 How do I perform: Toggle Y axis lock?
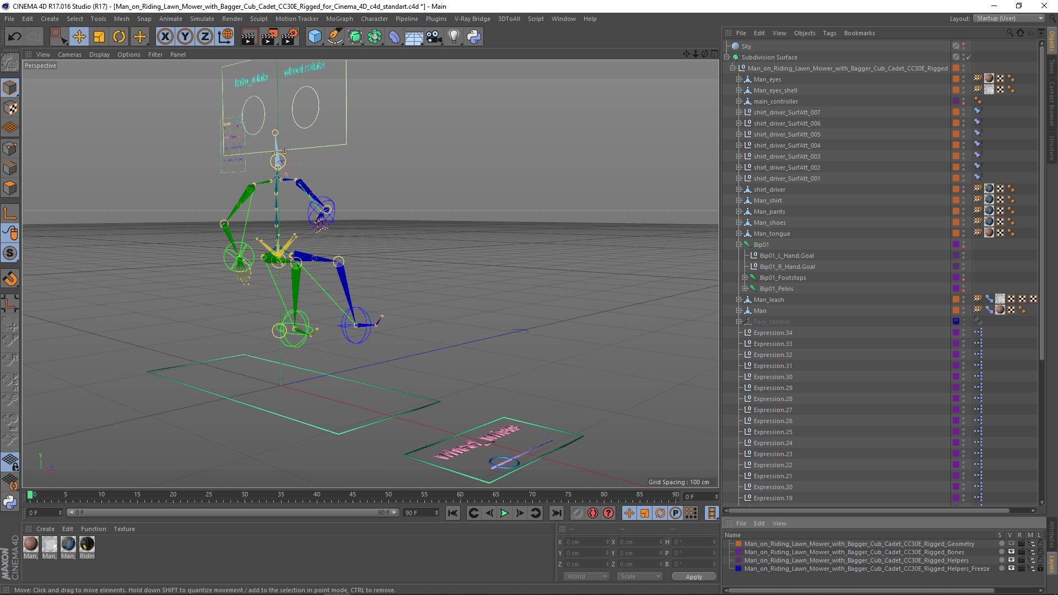click(185, 37)
